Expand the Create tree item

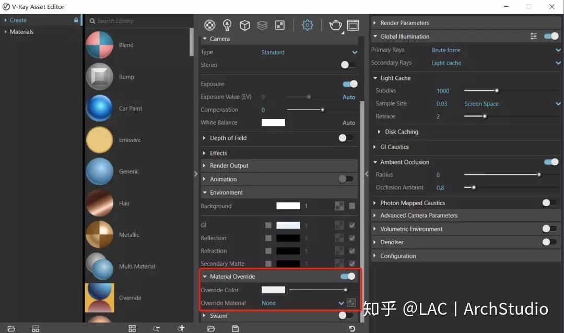pos(5,20)
